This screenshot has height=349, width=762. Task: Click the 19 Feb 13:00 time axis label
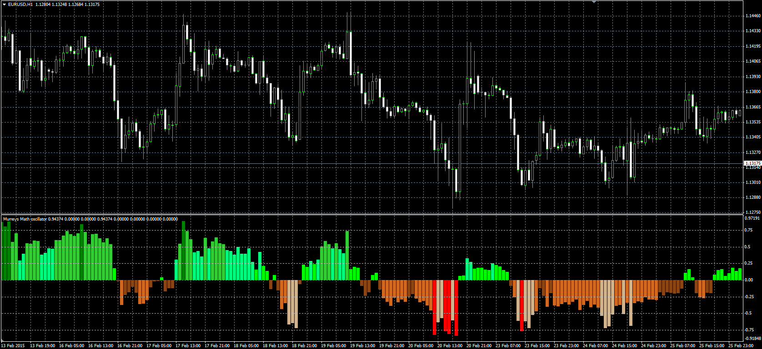[362, 346]
